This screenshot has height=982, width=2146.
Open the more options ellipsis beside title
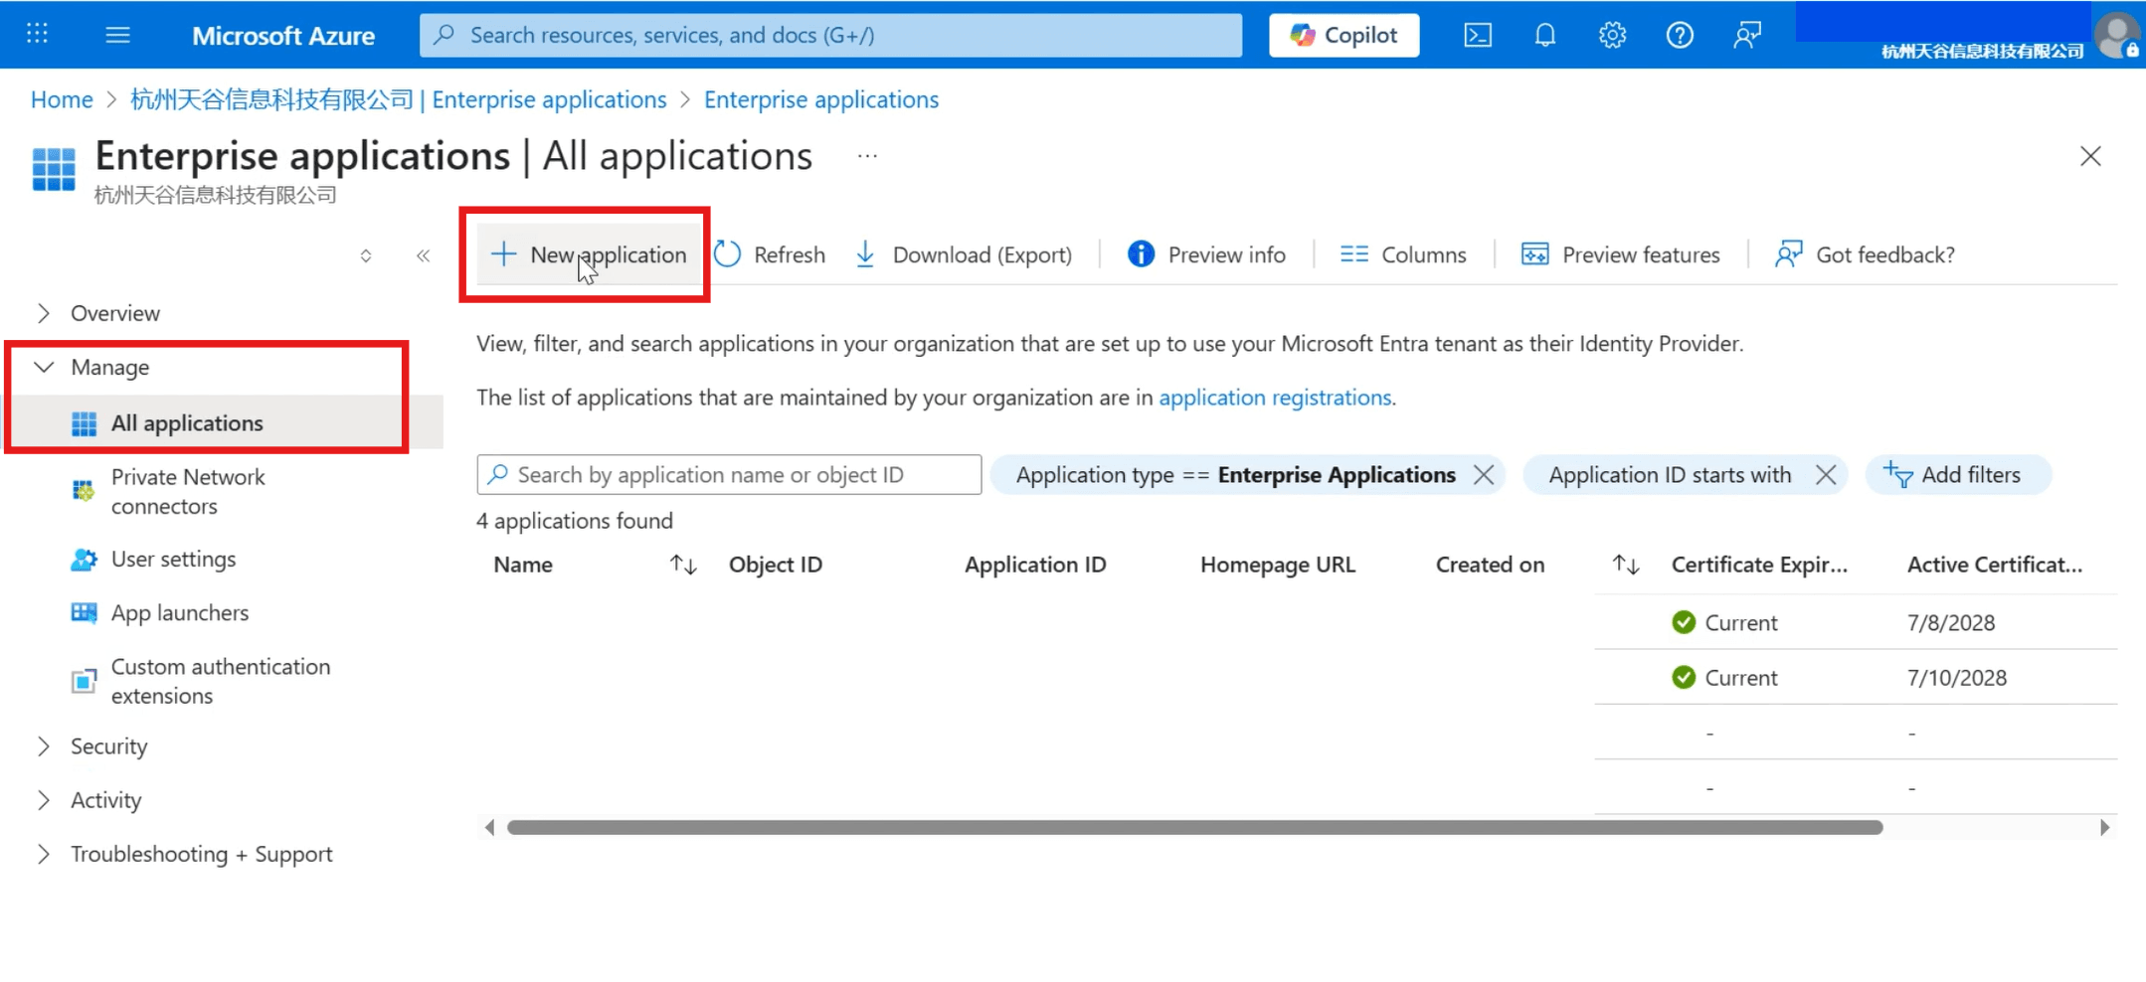tap(867, 156)
